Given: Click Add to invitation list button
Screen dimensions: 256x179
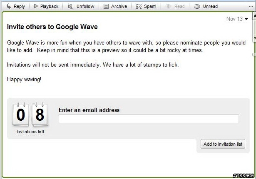Looking at the screenshot, I should coord(223,144).
